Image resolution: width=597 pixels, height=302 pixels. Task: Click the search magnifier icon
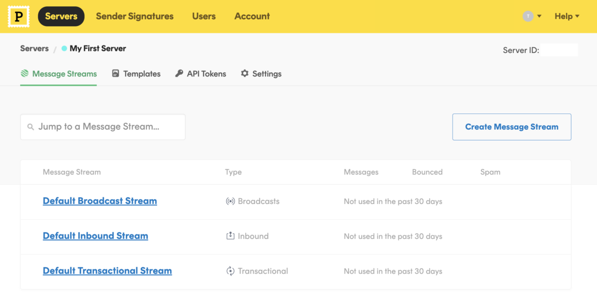31,127
